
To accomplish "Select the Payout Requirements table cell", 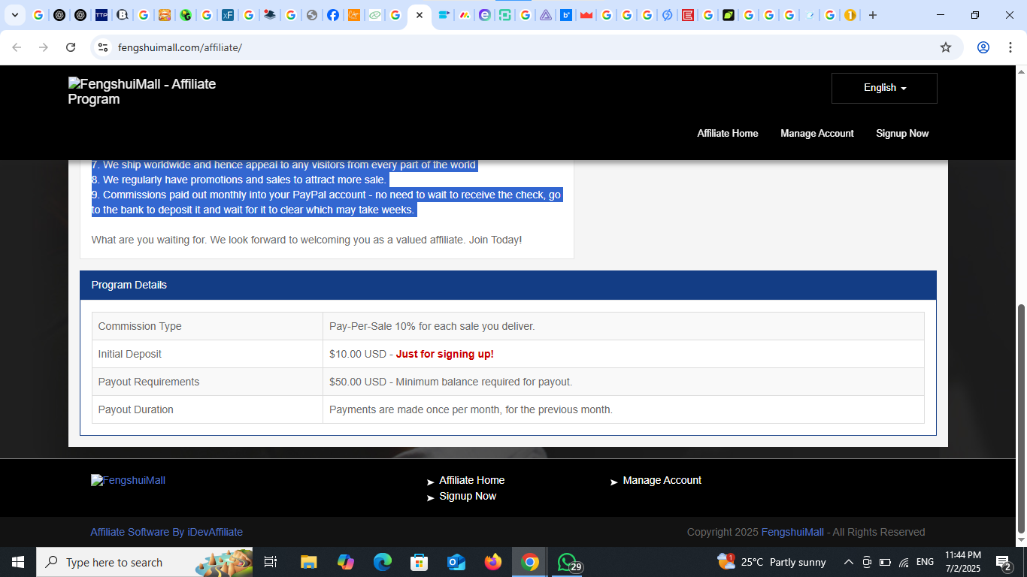I will tap(208, 382).
